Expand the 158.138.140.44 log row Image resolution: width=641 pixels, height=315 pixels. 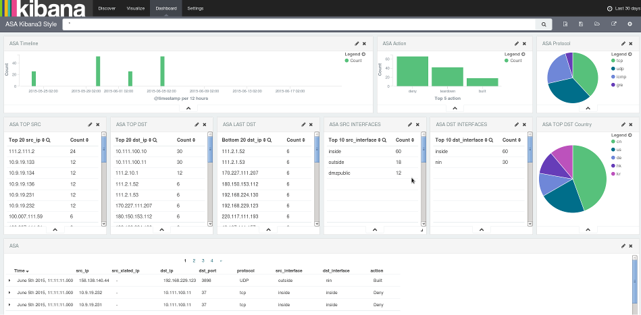coord(9,281)
